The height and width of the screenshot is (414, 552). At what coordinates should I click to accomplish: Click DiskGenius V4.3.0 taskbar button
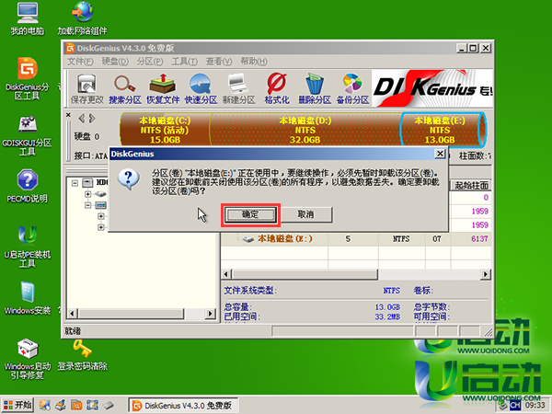[x=184, y=406]
